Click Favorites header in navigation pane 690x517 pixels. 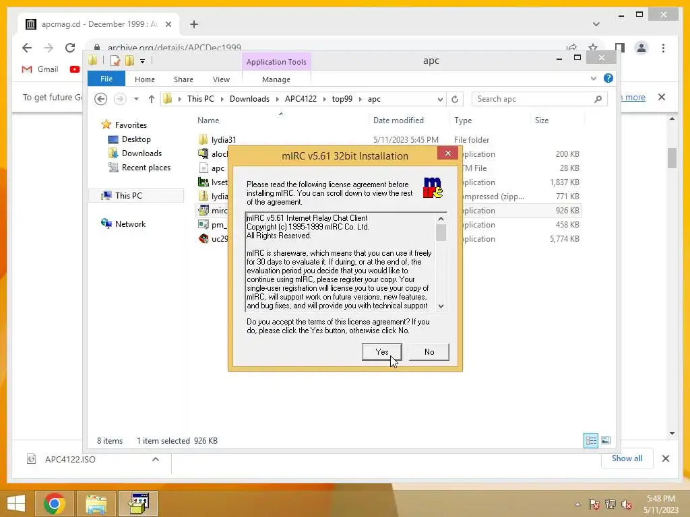[x=131, y=125]
